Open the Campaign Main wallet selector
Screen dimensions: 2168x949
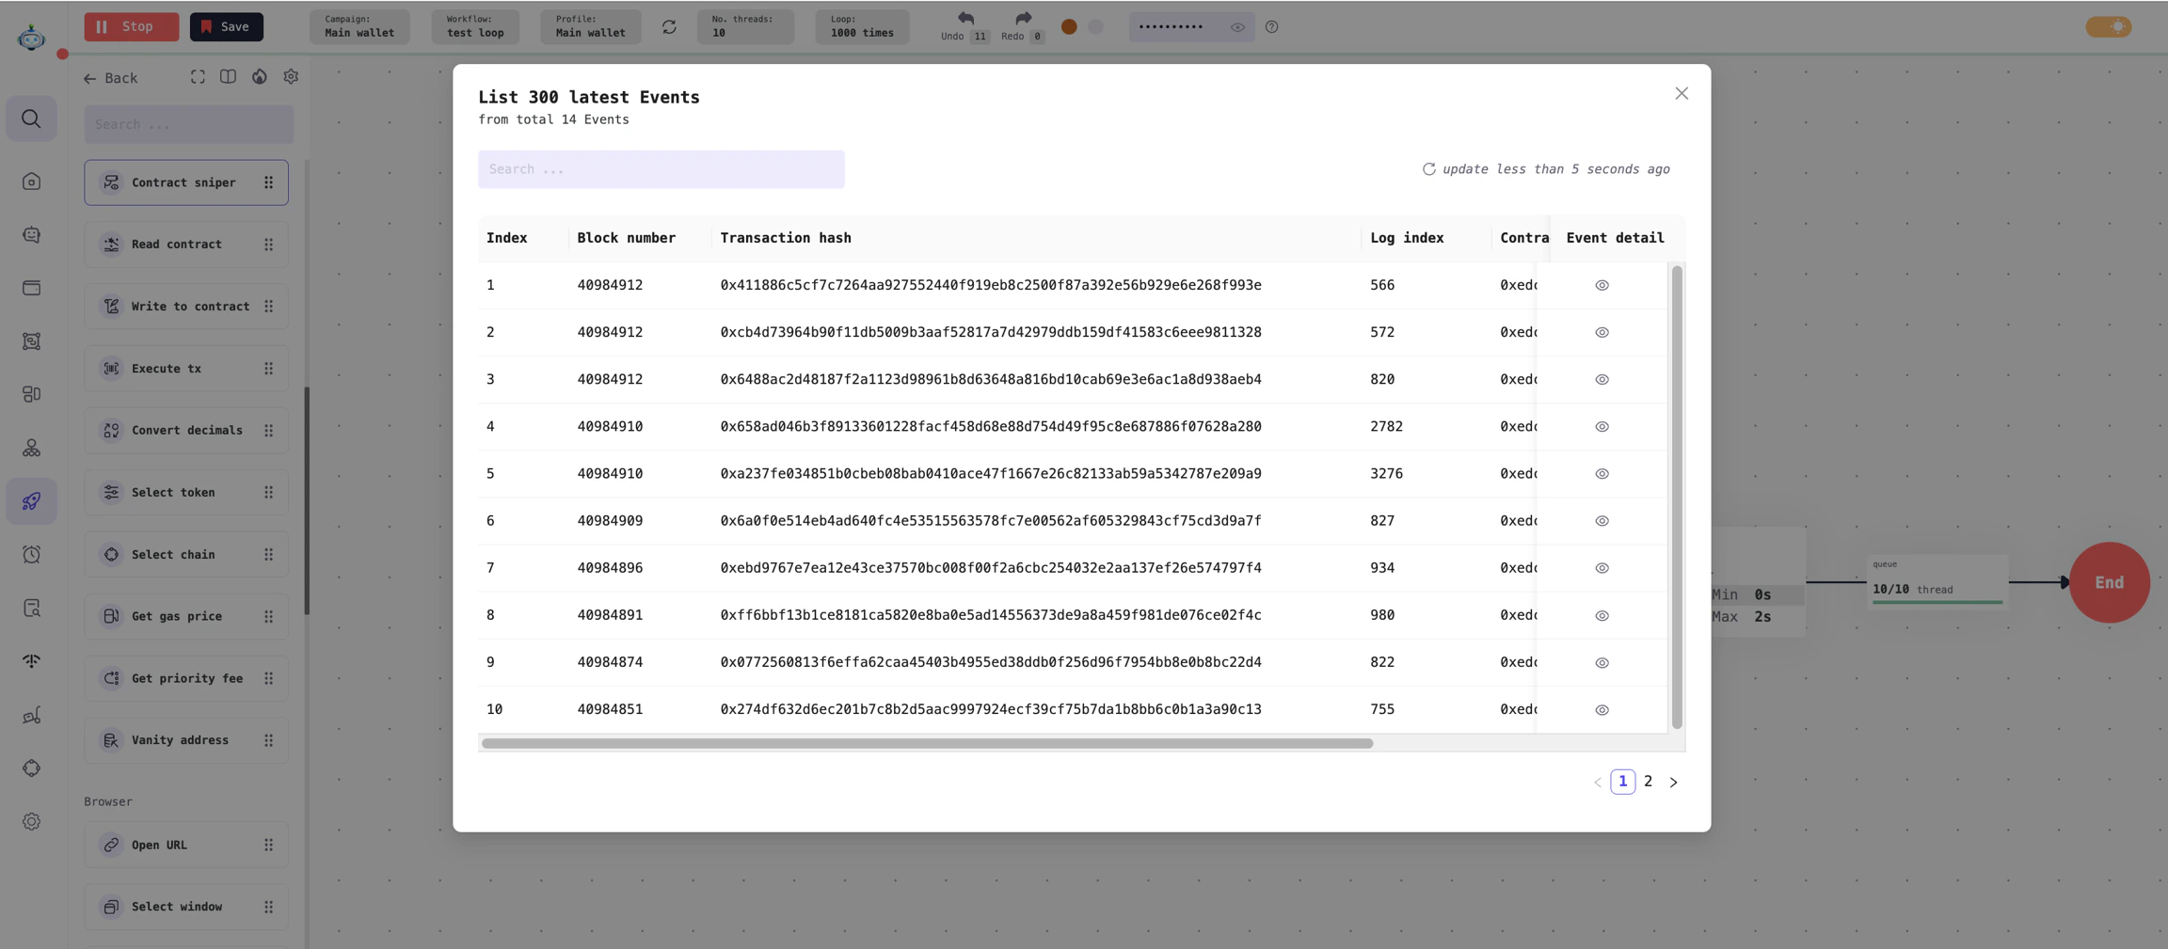[359, 26]
